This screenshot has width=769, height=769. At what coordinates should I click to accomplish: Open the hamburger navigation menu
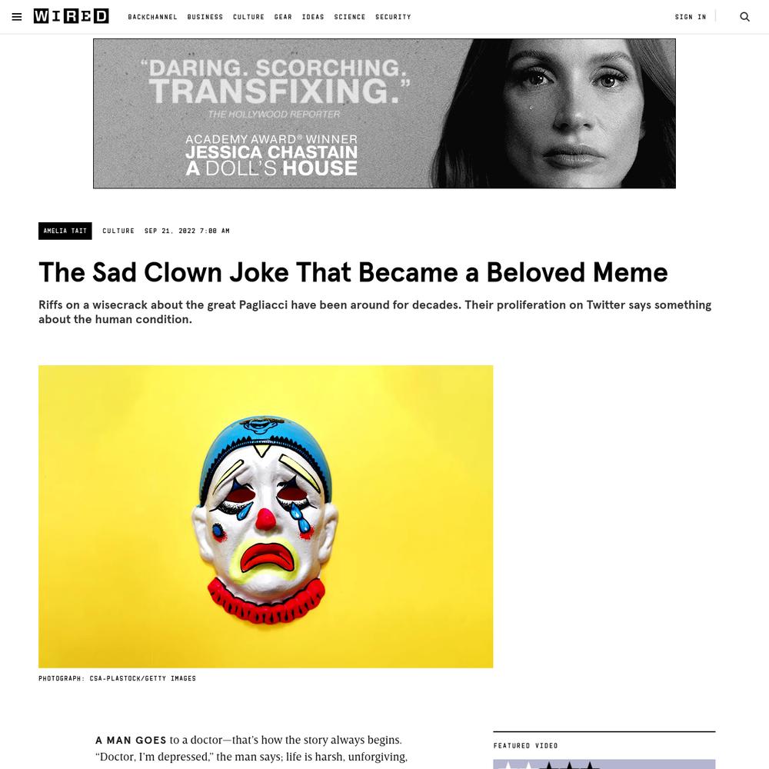[17, 17]
